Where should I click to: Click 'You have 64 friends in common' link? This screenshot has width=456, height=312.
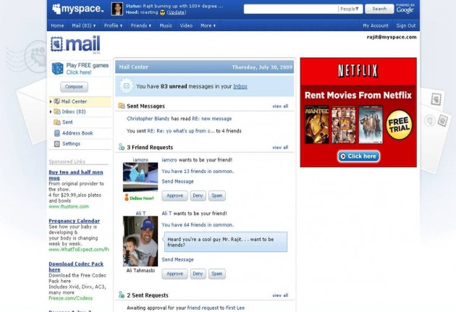[198, 224]
